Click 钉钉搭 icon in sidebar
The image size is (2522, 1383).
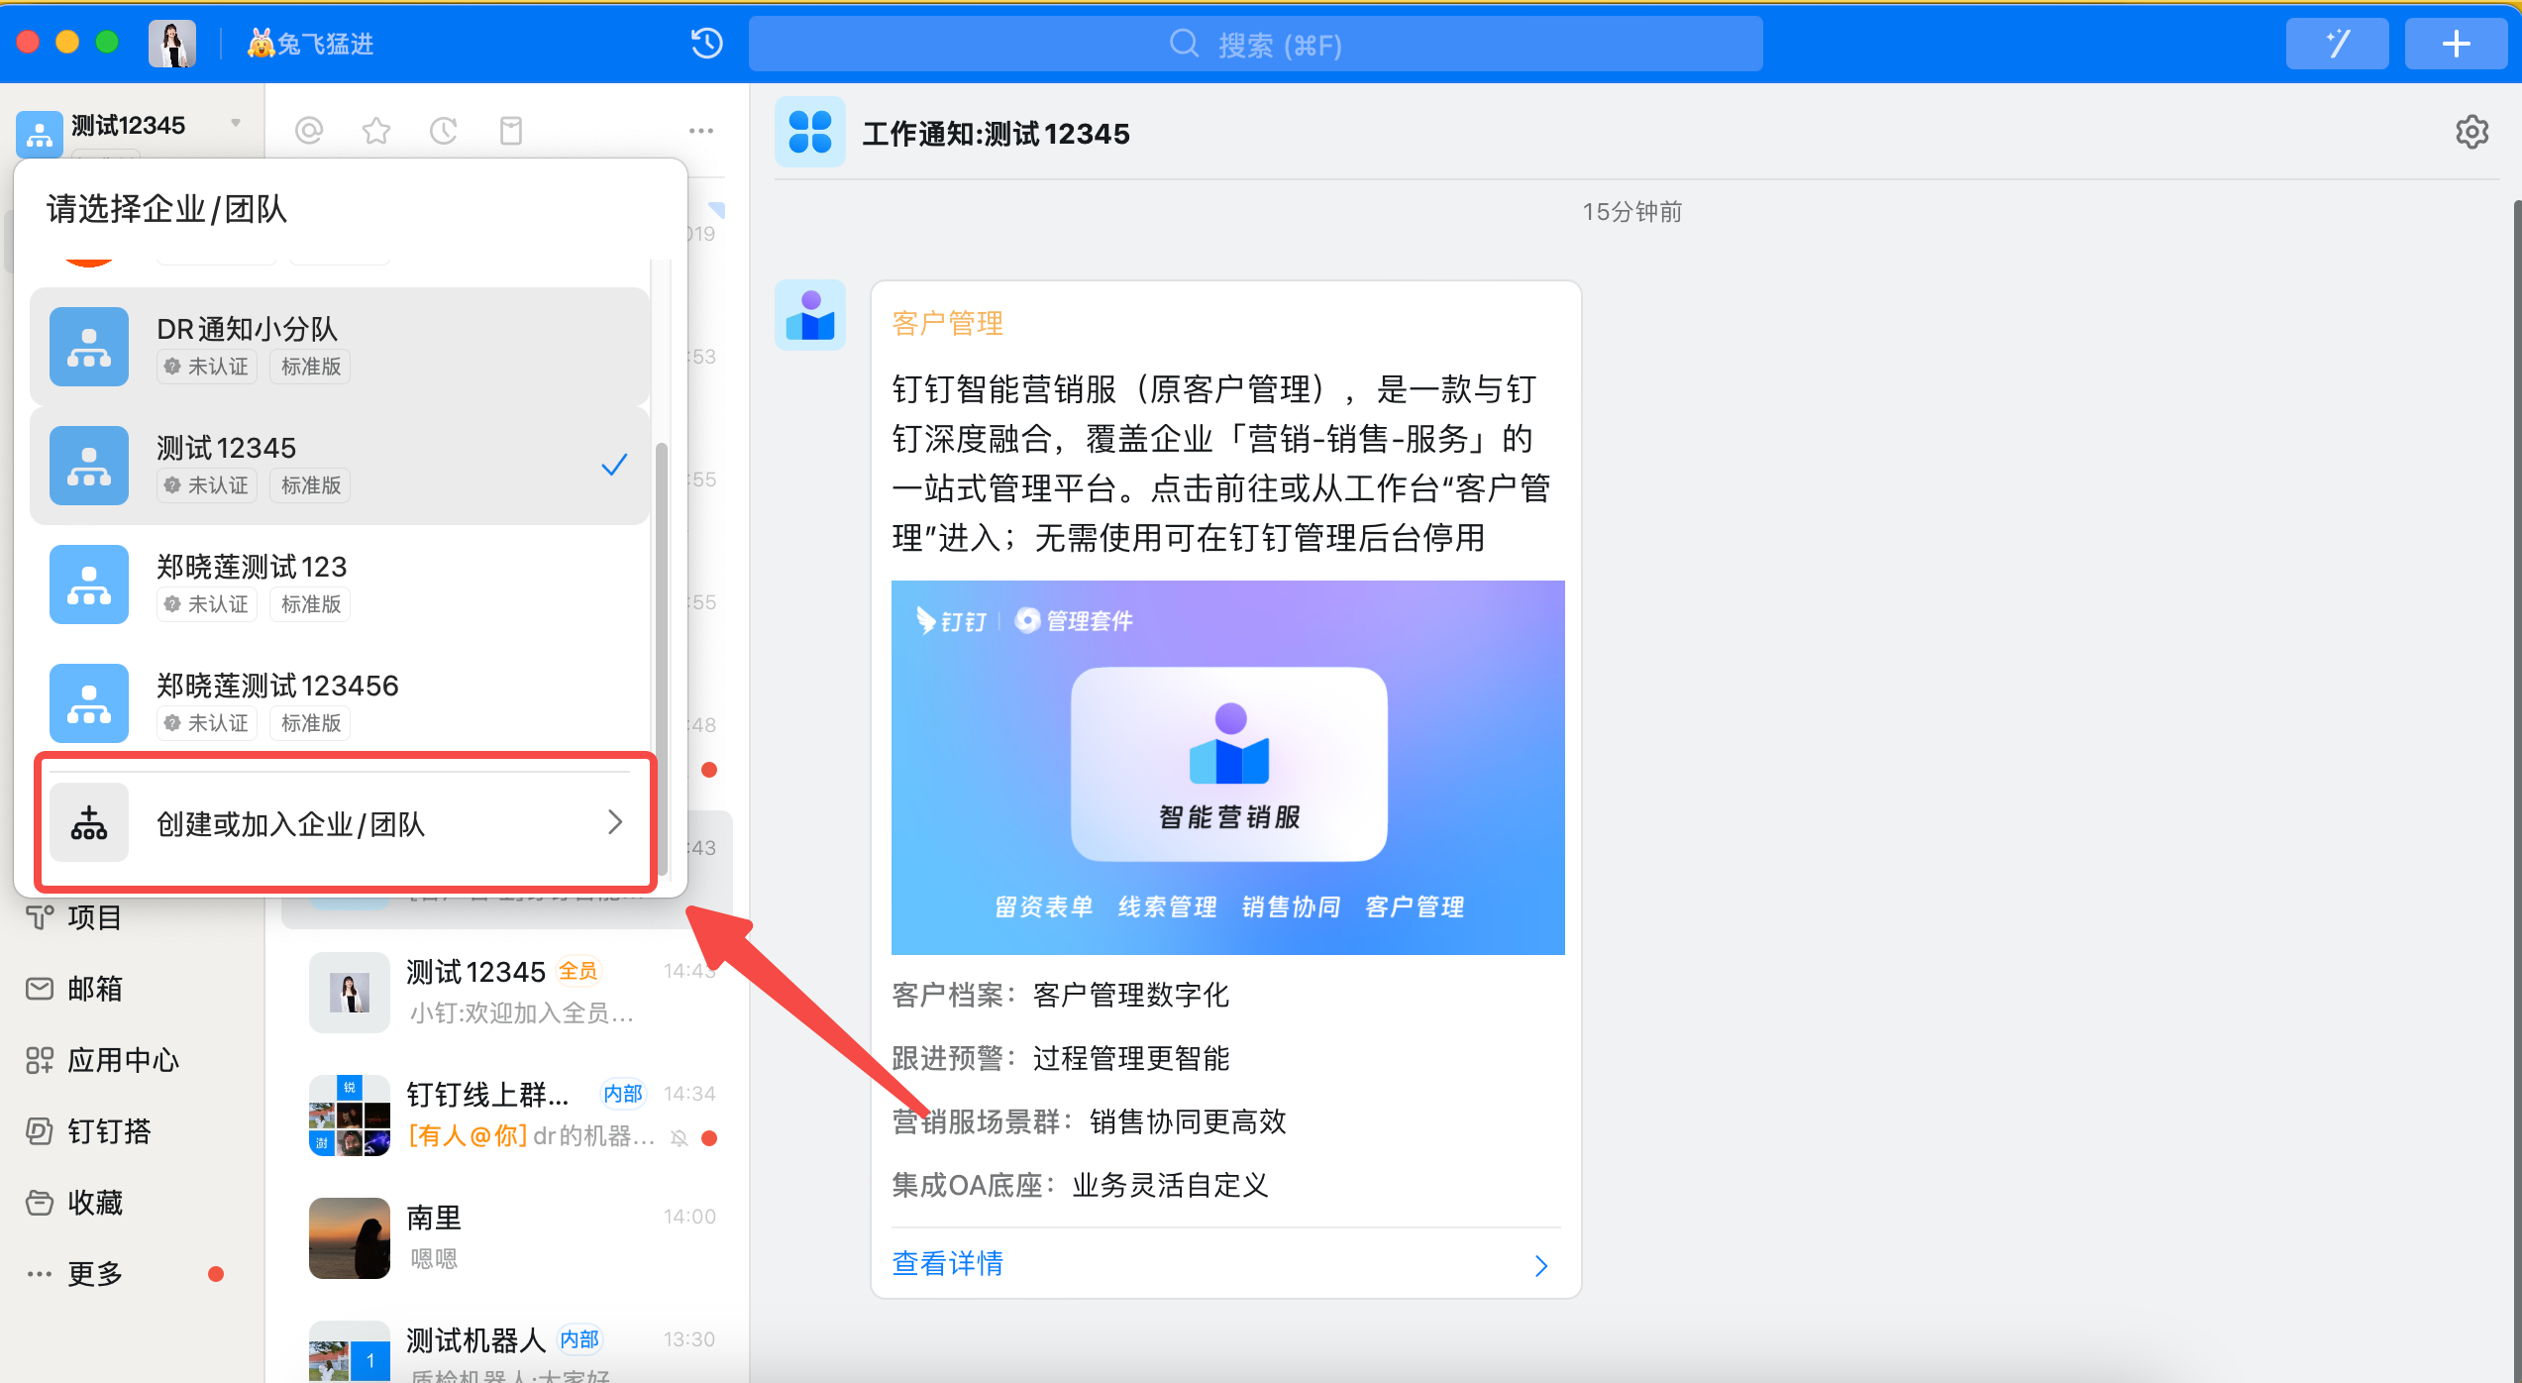tap(40, 1131)
